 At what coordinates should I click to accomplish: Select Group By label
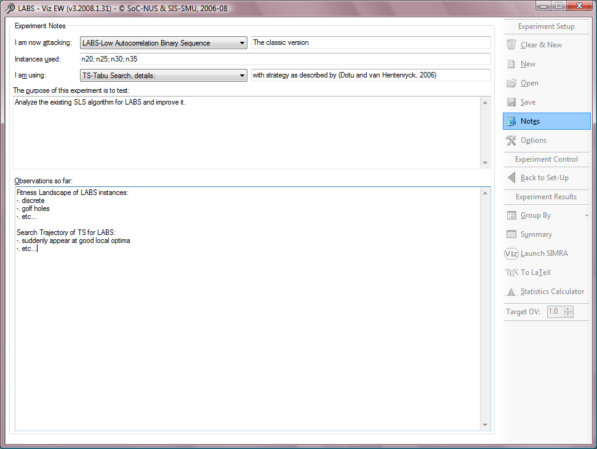[x=535, y=215]
